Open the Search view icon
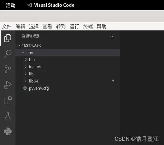The width and height of the screenshot is (164, 145). [8, 53]
